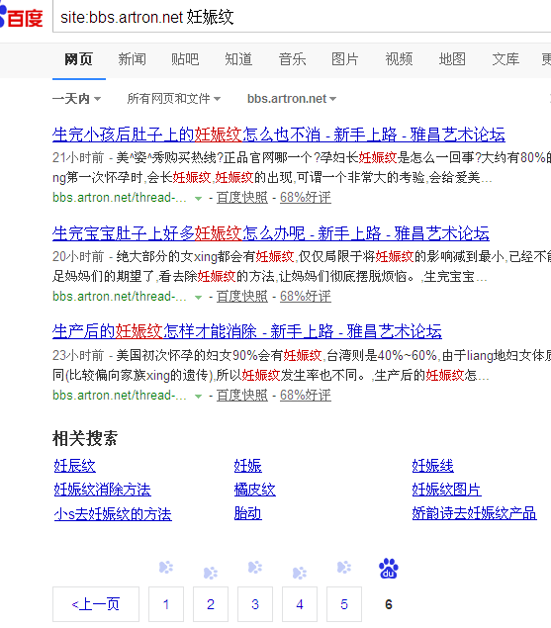Go to the 知道 tab
Viewport: 551px width, 628px height.
pos(238,59)
